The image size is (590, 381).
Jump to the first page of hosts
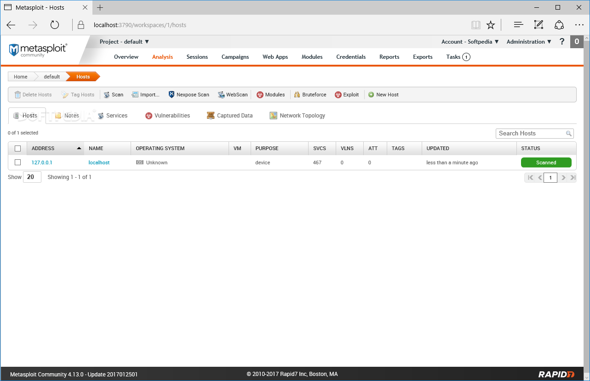530,178
